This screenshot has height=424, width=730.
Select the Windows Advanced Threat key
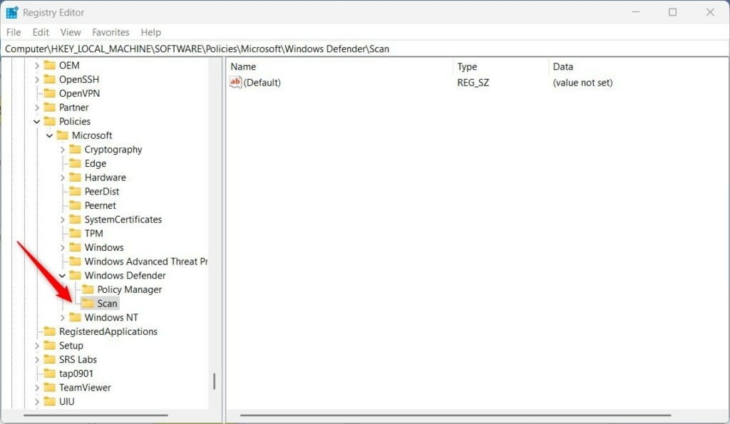click(145, 262)
